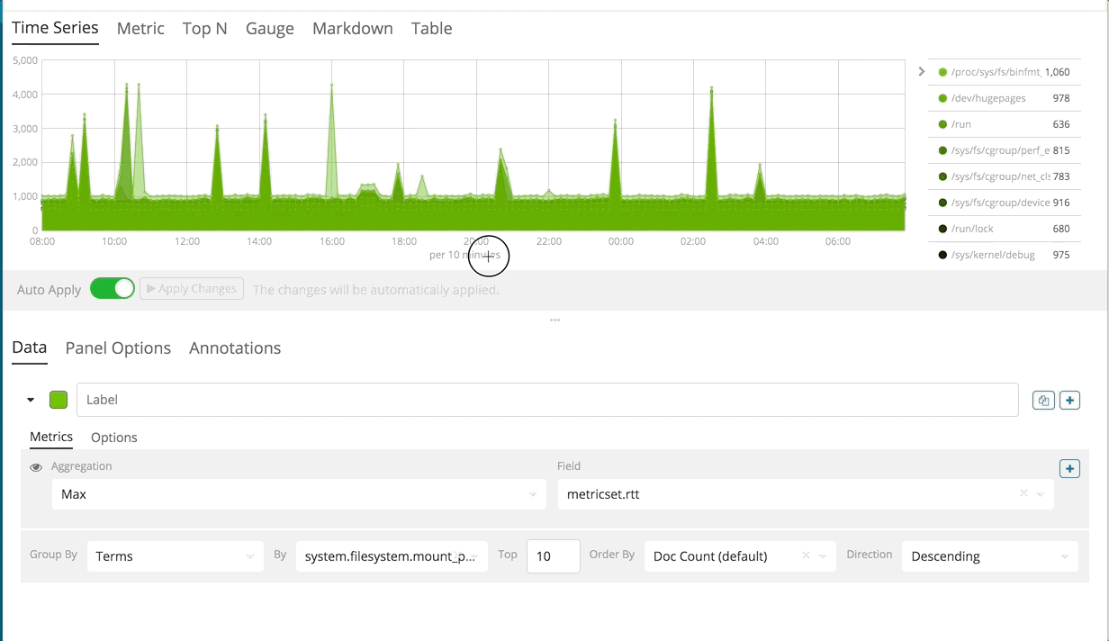Open the Direction Descending dropdown
Screen dimensions: 1109x641
point(989,556)
